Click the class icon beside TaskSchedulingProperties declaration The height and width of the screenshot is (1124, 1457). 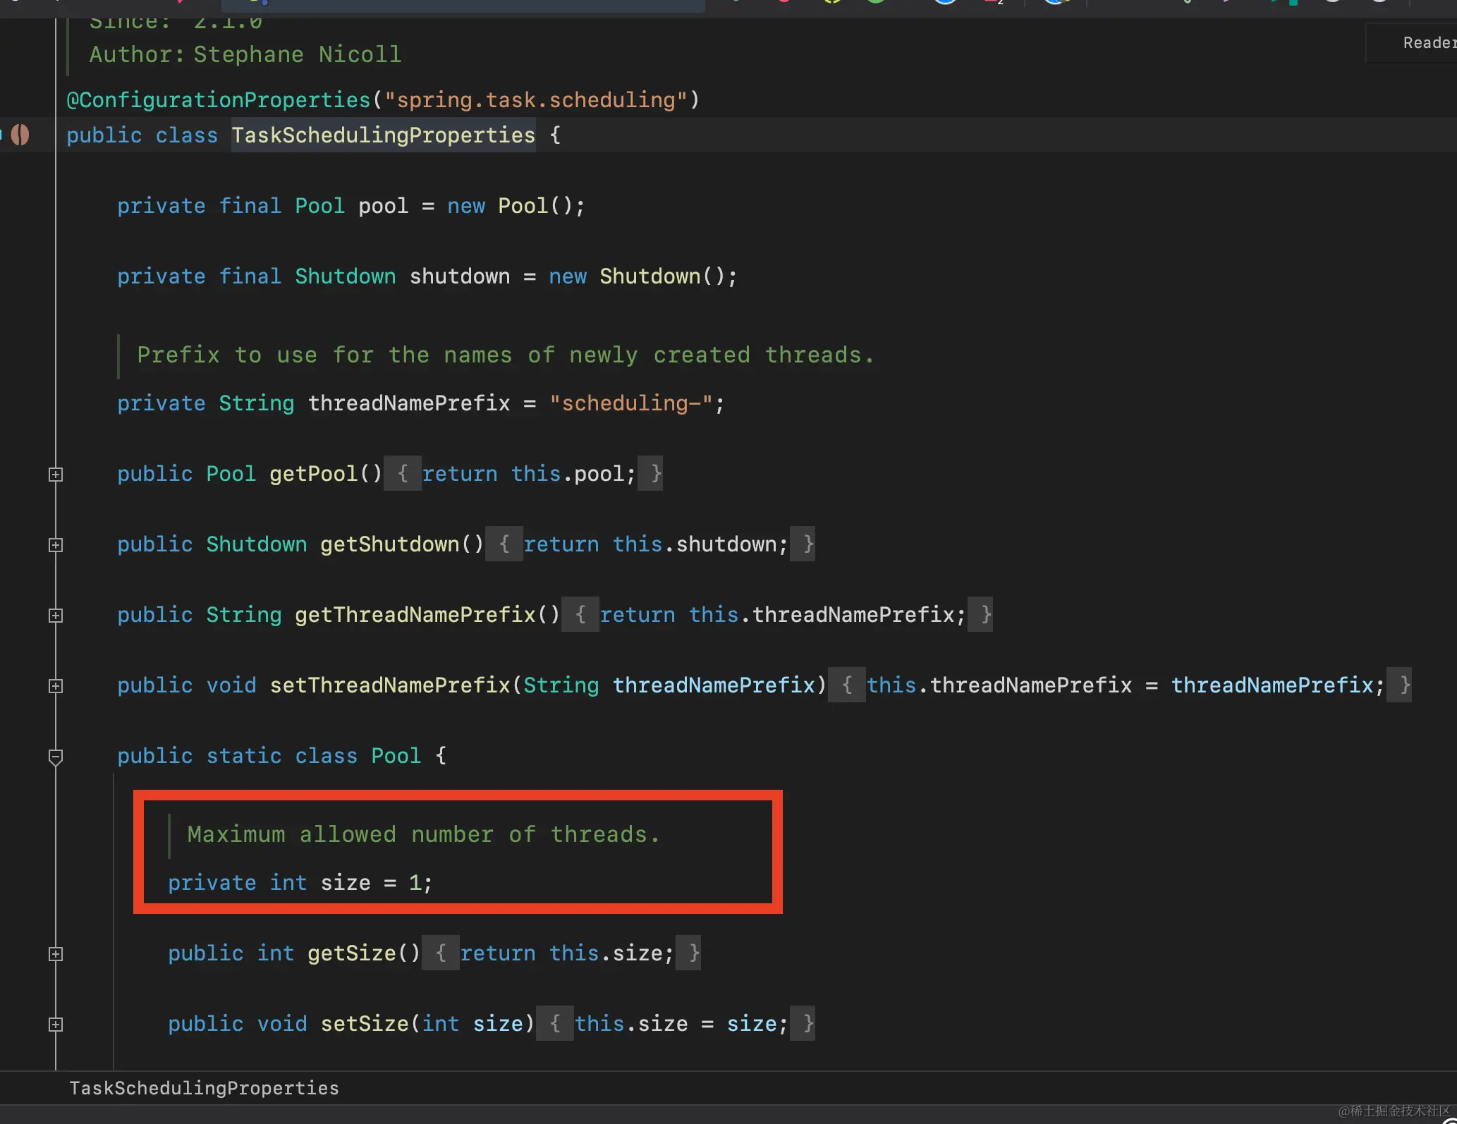tap(19, 135)
